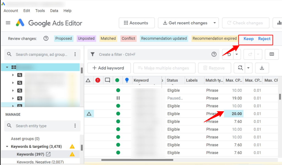
Task: Click the export download icon
Action: click(262, 68)
